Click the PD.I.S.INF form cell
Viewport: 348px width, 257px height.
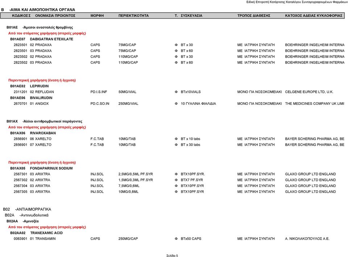coord(99,92)
